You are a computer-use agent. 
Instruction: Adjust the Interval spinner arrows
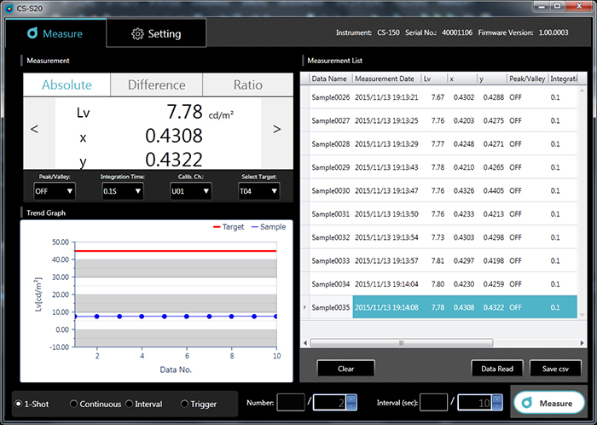(x=497, y=403)
